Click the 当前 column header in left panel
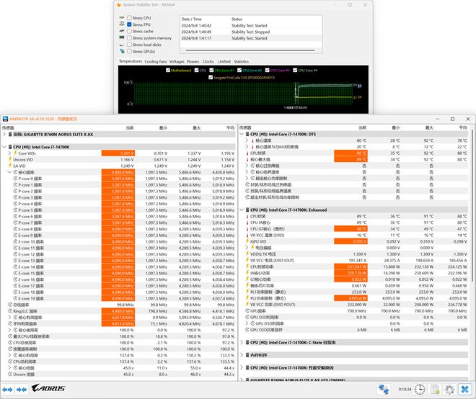476x399 pixels. pyautogui.click(x=130, y=127)
